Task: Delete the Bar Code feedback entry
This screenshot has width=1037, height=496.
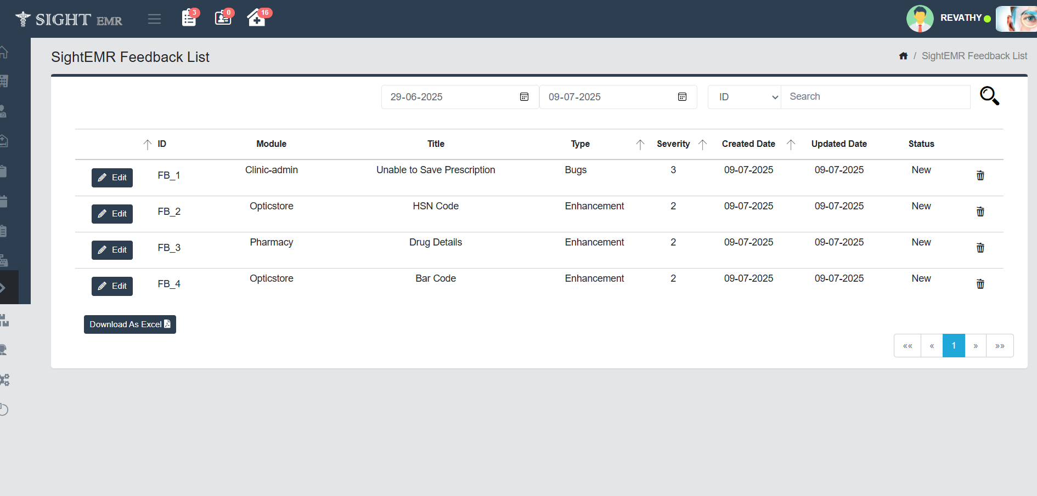Action: click(x=980, y=284)
